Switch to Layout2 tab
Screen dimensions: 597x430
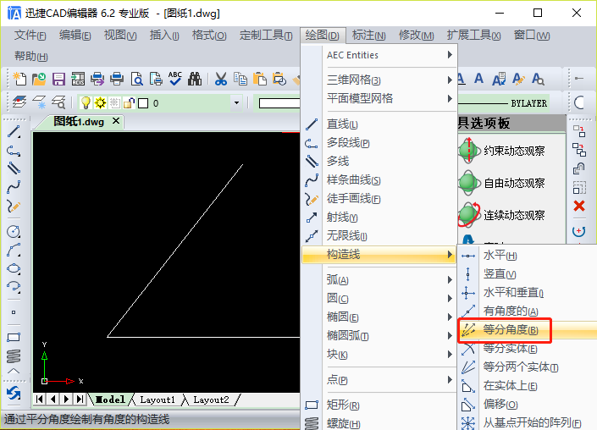[211, 400]
